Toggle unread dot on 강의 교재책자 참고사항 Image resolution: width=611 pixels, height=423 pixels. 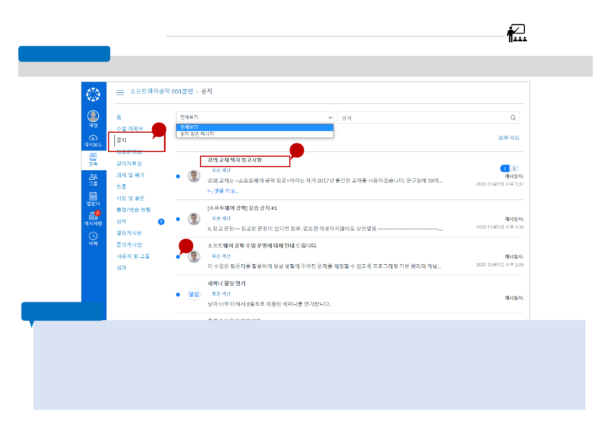pyautogui.click(x=179, y=176)
